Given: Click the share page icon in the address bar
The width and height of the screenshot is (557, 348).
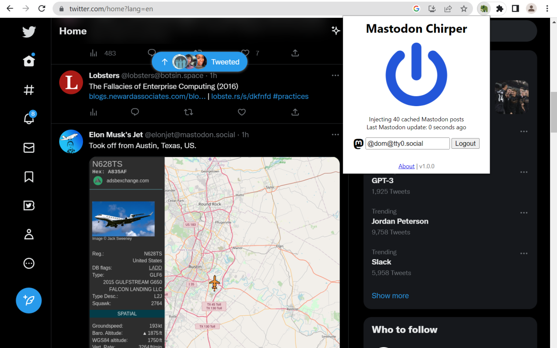Looking at the screenshot, I should pyautogui.click(x=448, y=9).
